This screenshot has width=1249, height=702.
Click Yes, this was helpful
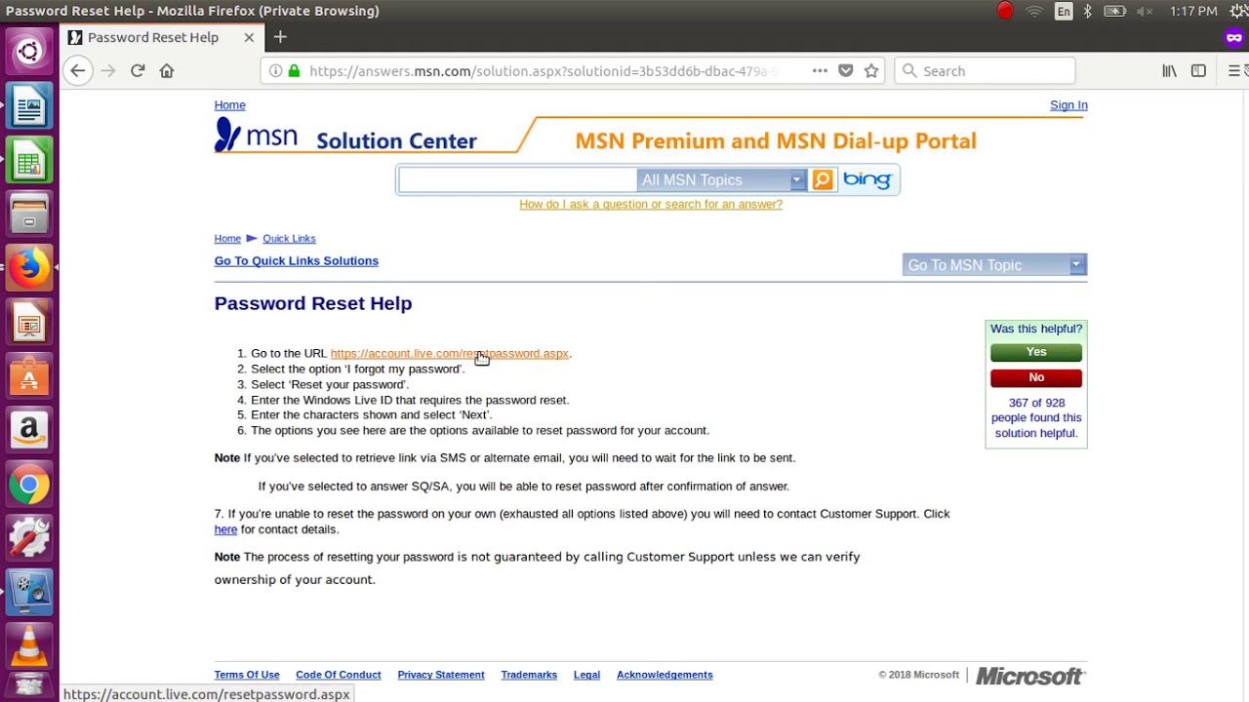tap(1036, 352)
